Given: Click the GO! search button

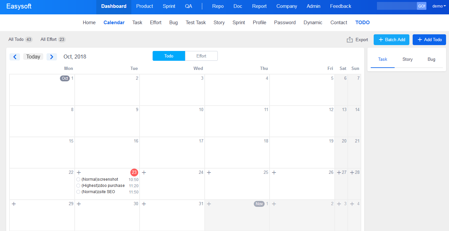Looking at the screenshot, I should point(421,6).
